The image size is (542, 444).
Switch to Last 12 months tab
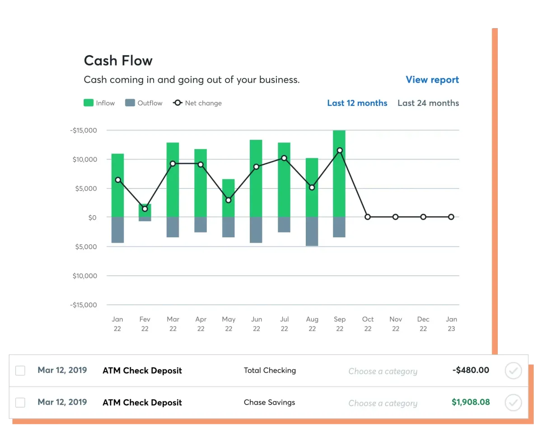[357, 103]
